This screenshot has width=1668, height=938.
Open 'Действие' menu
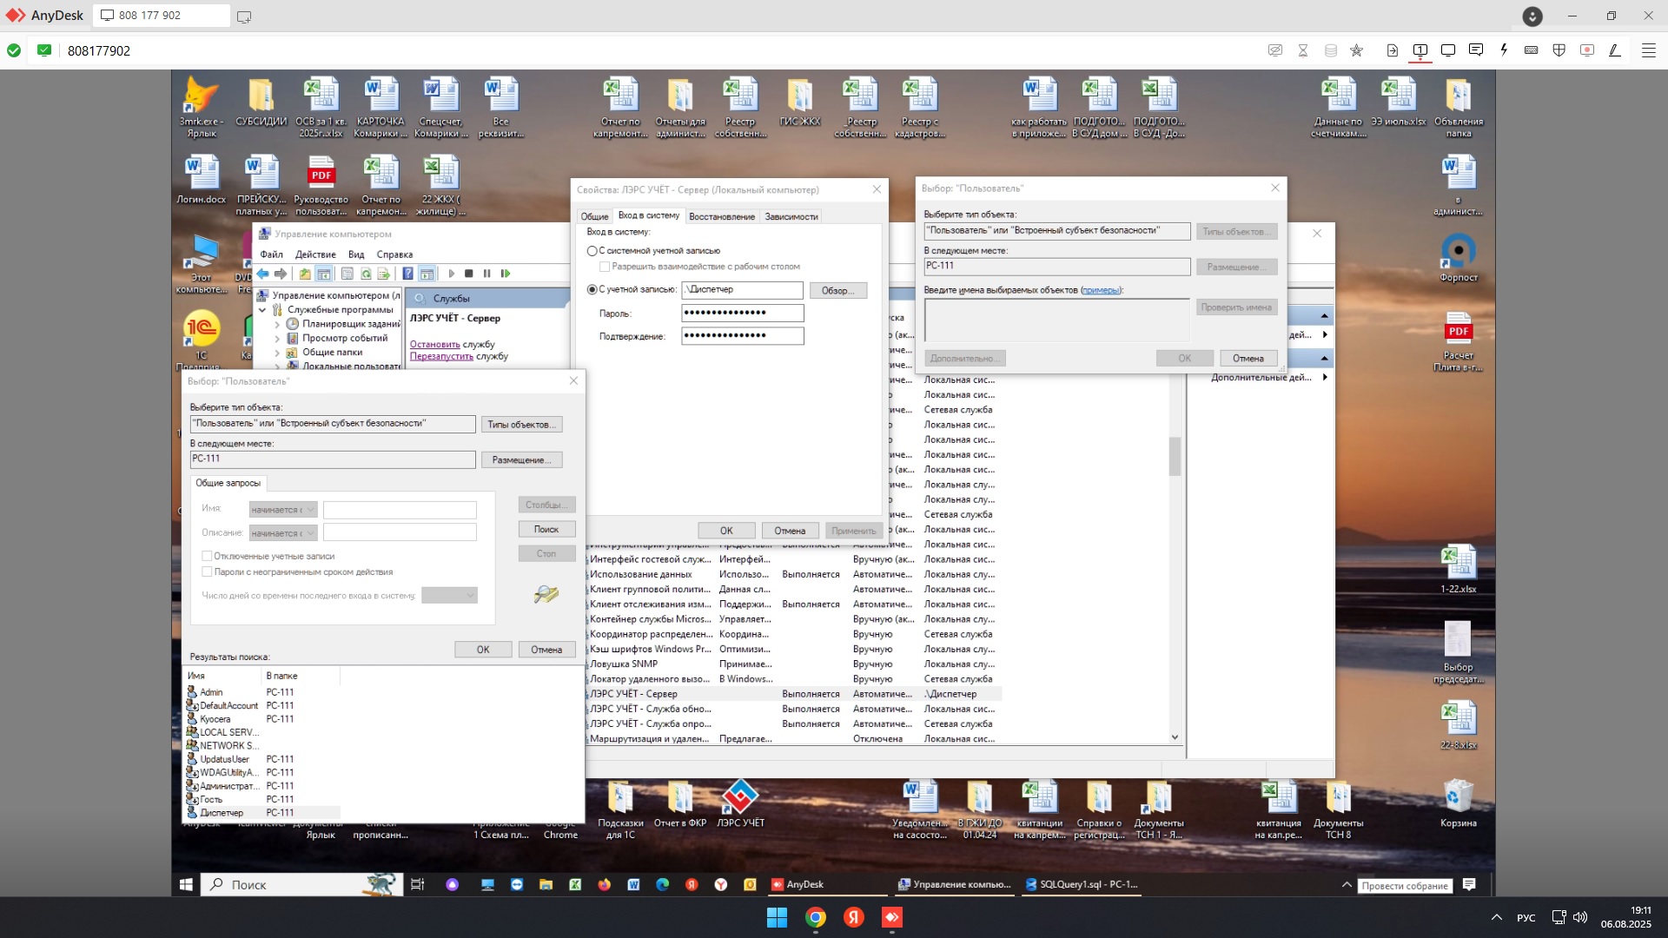315,254
